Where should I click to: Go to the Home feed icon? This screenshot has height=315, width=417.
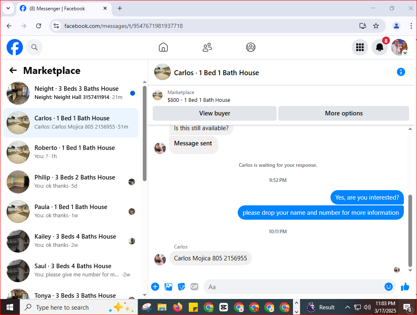pyautogui.click(x=163, y=47)
